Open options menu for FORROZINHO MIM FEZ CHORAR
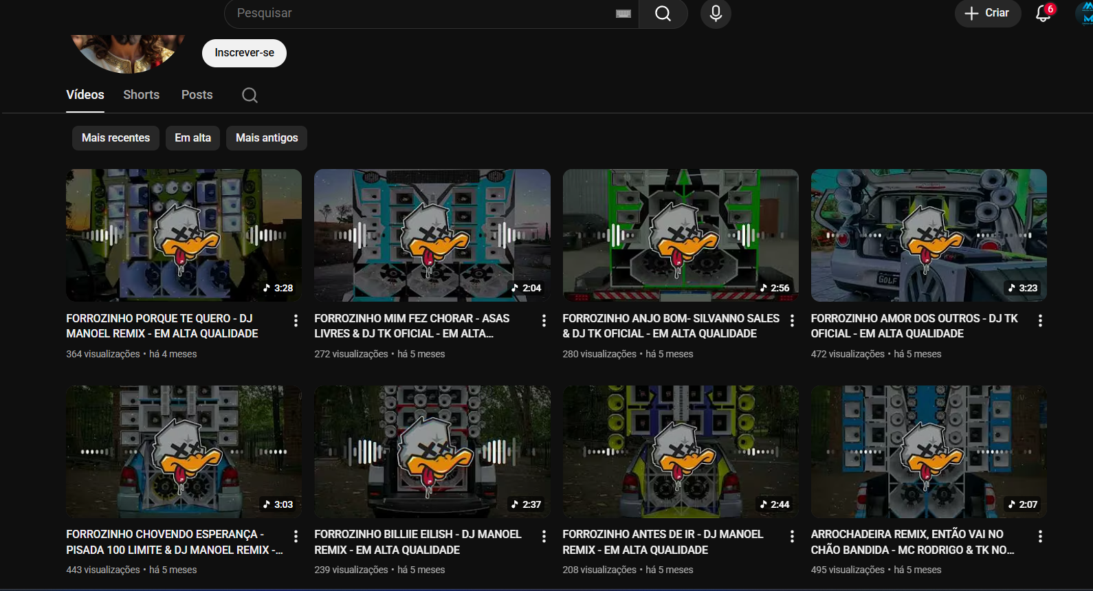Viewport: 1093px width, 591px height. click(544, 320)
